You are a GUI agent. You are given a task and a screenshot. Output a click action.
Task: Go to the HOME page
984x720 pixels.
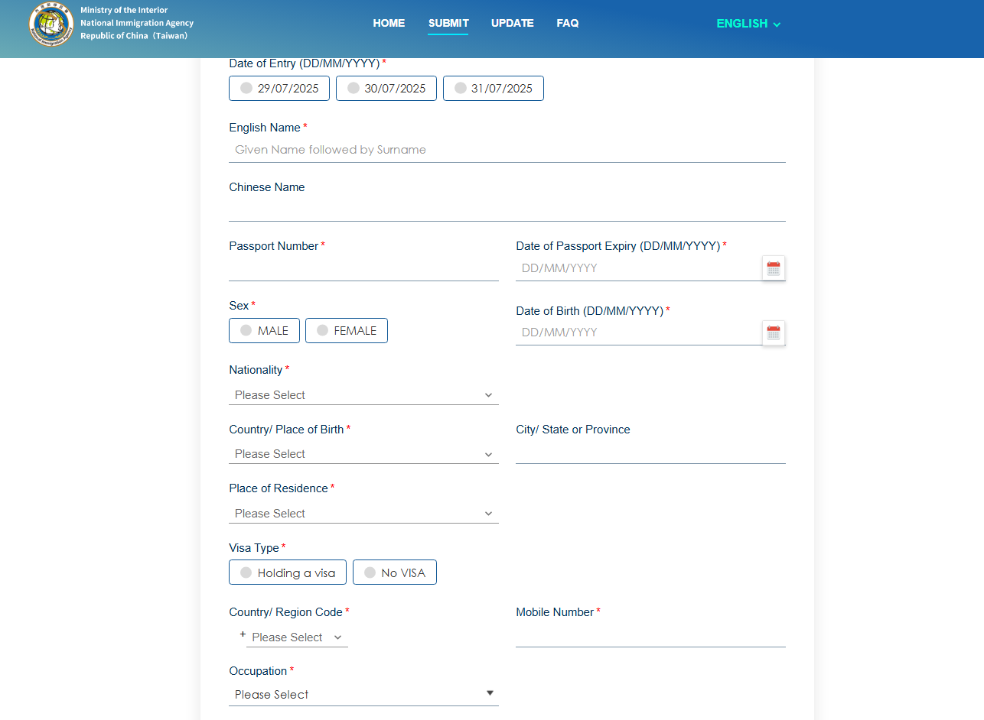pyautogui.click(x=389, y=23)
